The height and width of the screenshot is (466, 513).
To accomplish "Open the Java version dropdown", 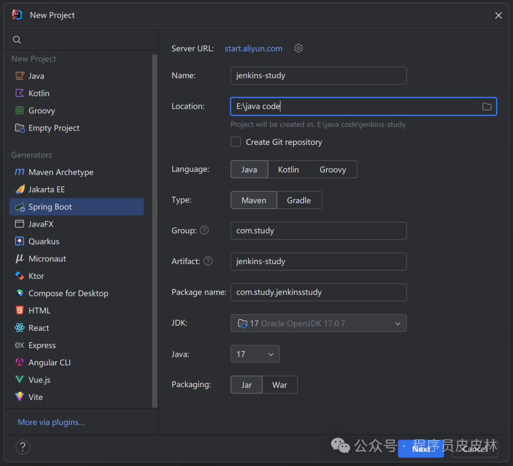I will click(255, 354).
